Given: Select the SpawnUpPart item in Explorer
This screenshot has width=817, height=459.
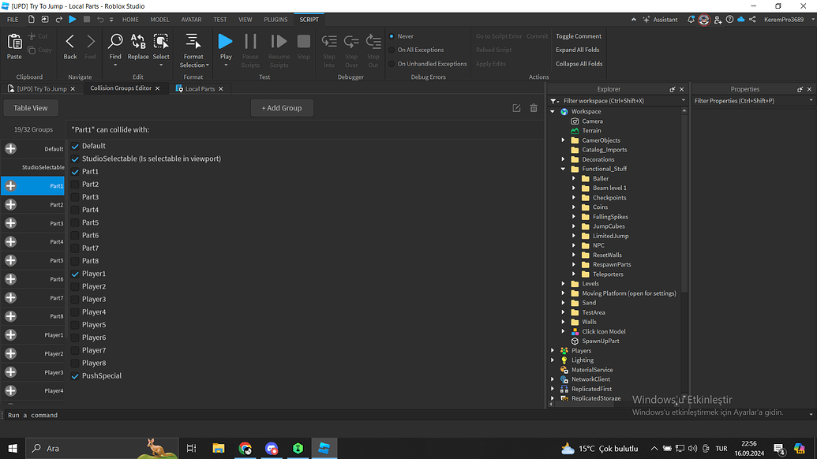Looking at the screenshot, I should (x=600, y=341).
